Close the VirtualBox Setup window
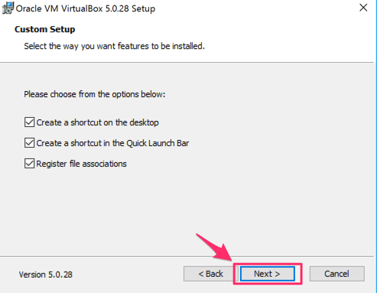This screenshot has width=377, height=293. tap(363, 8)
